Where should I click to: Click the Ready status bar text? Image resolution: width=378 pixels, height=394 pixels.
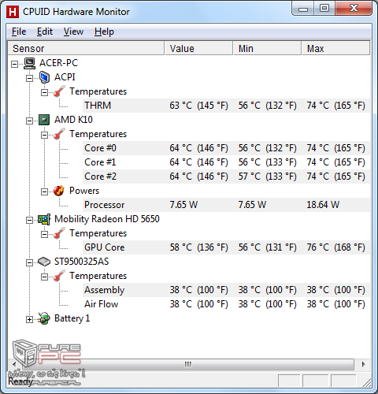point(20,381)
